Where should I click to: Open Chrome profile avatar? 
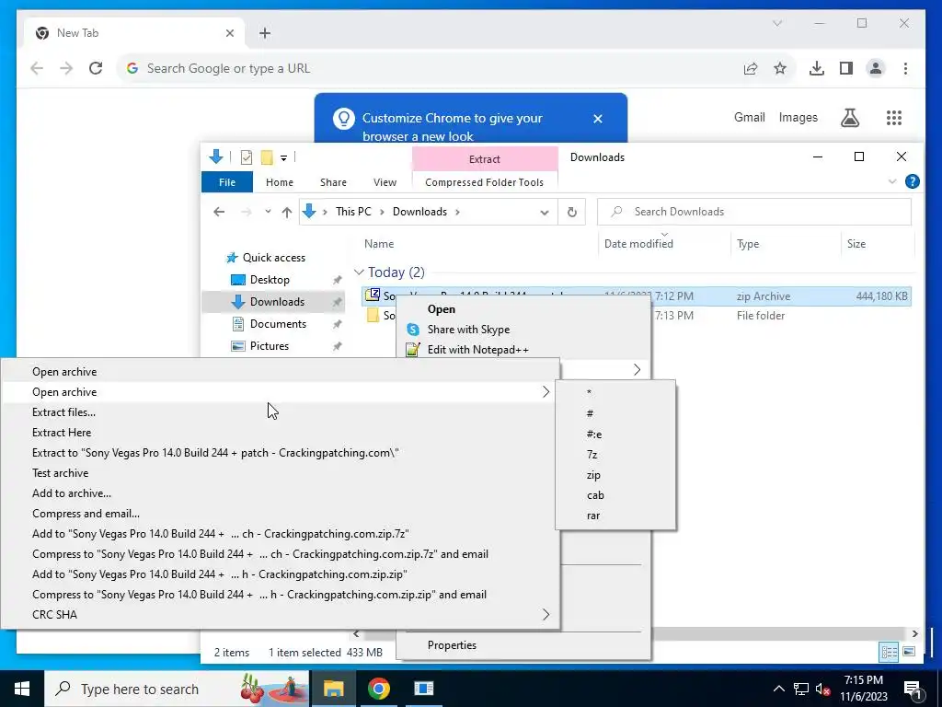click(876, 68)
